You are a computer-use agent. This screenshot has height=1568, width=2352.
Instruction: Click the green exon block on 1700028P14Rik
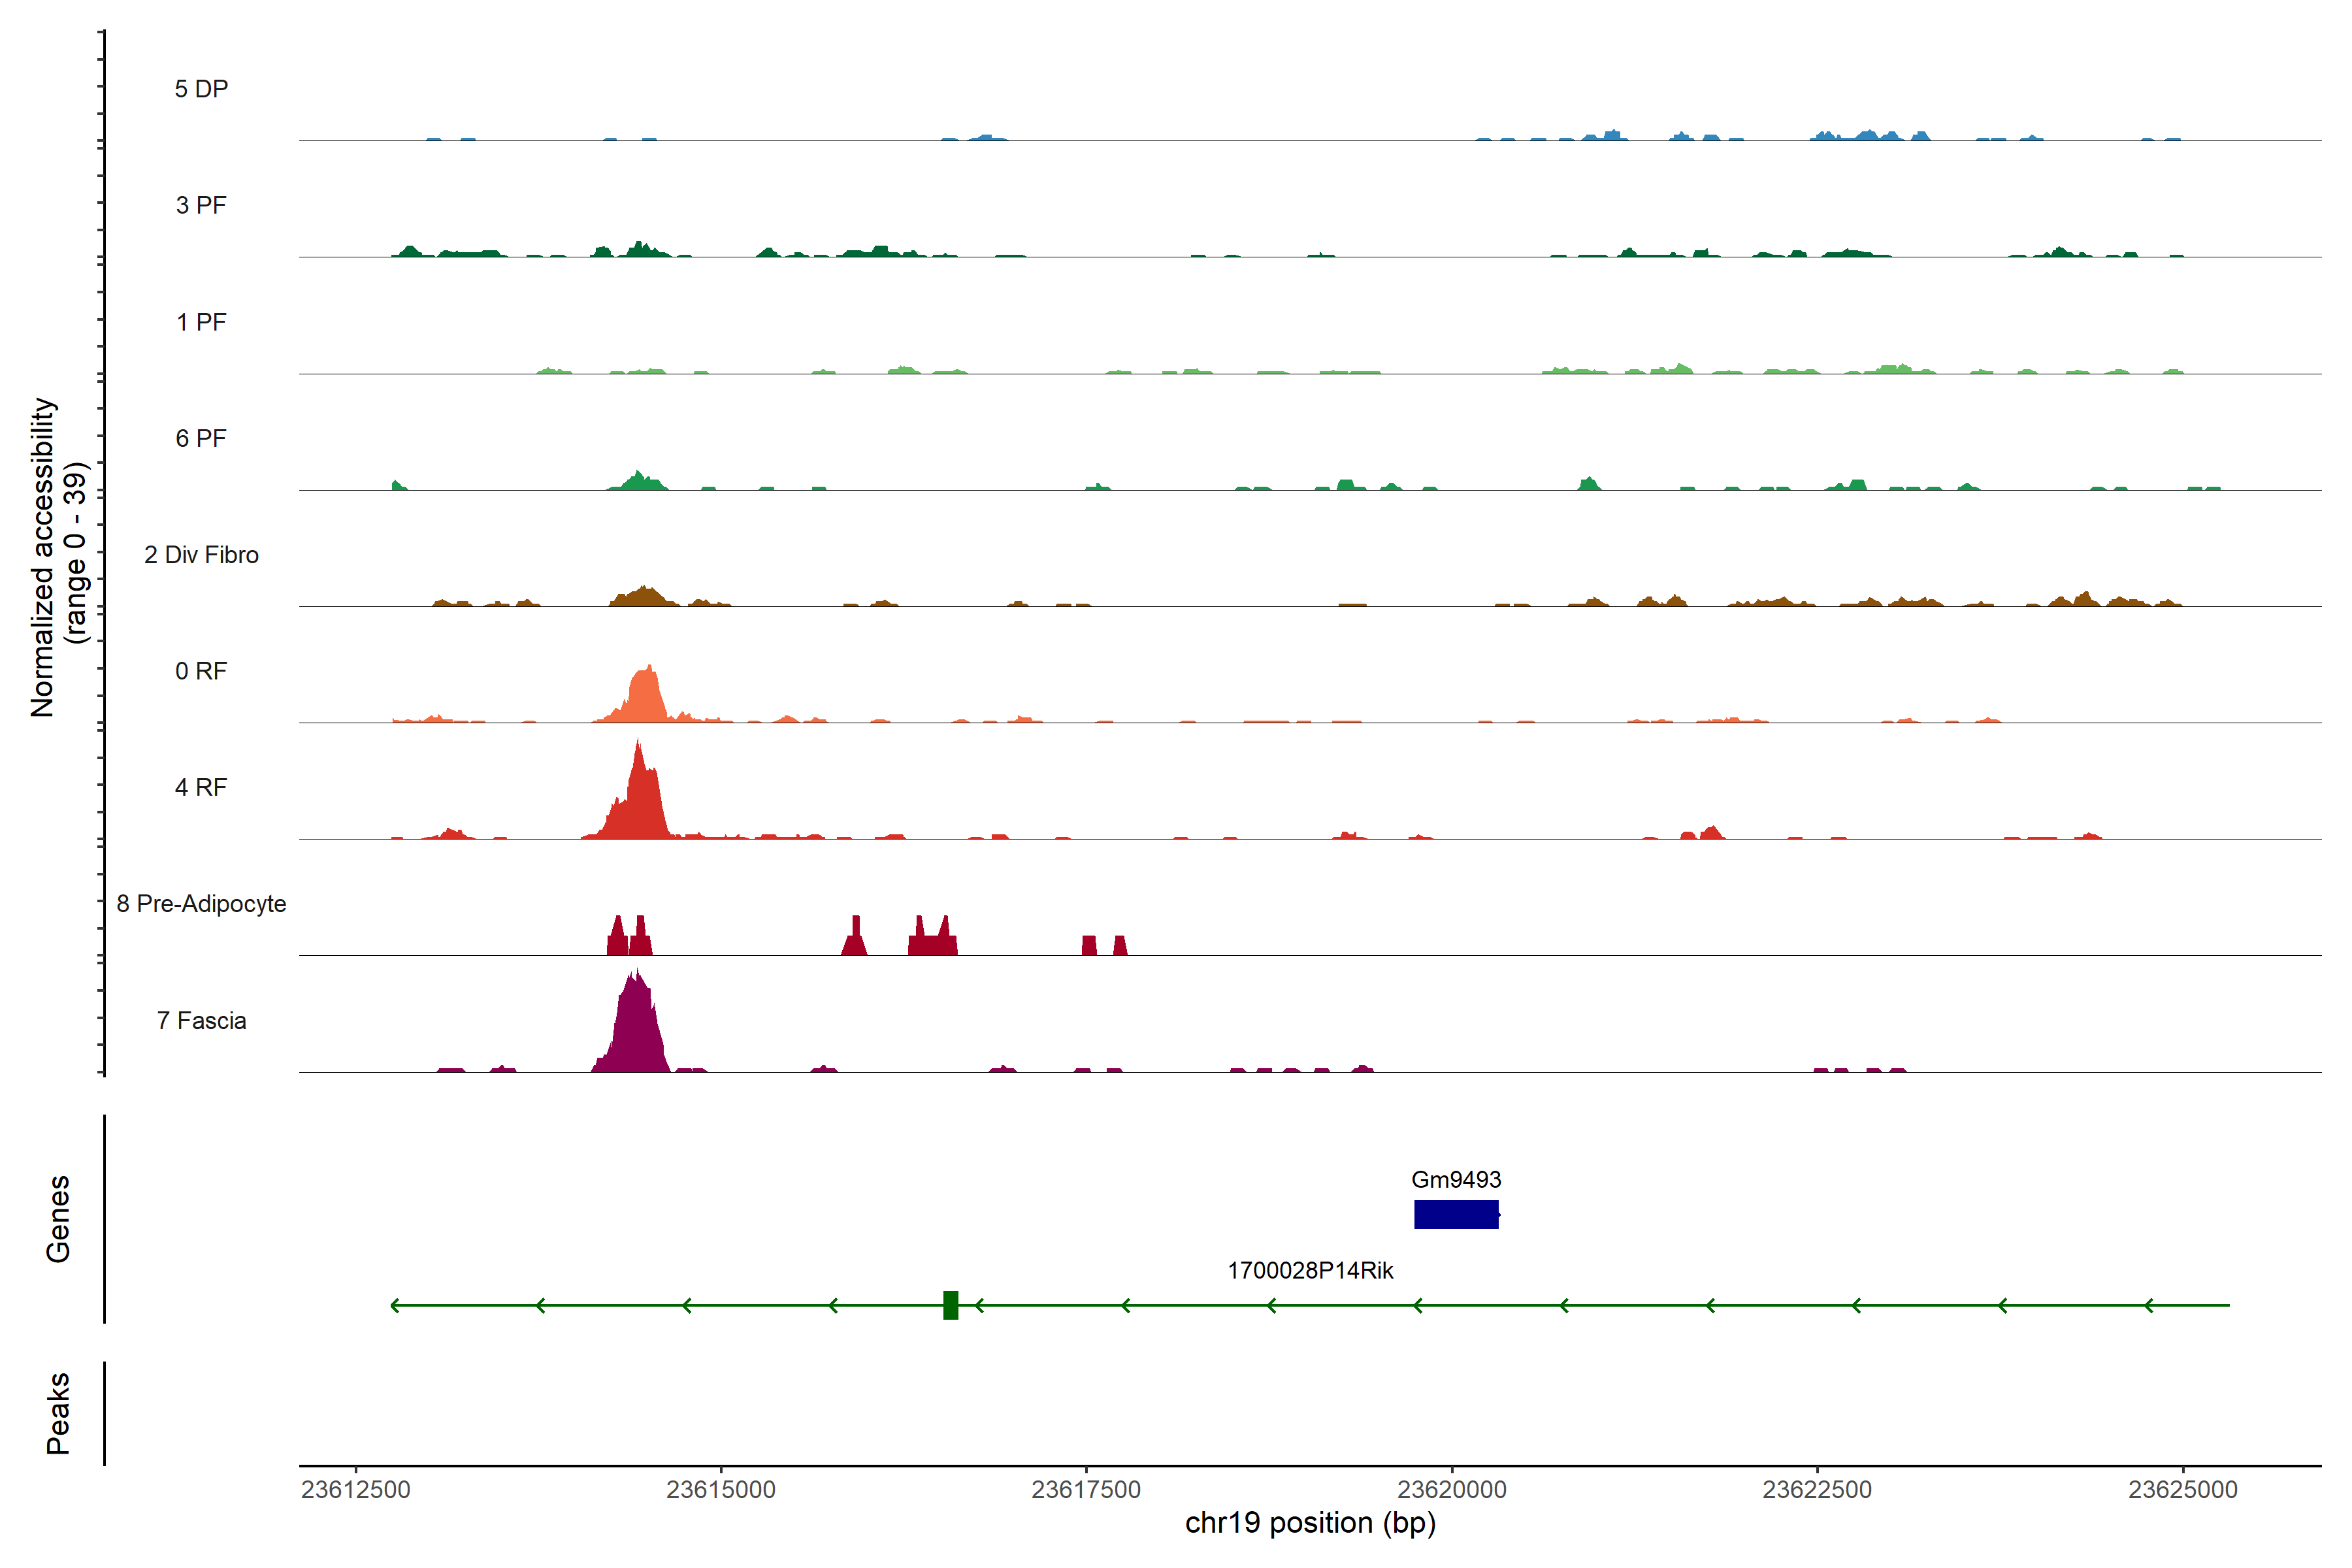(950, 1305)
